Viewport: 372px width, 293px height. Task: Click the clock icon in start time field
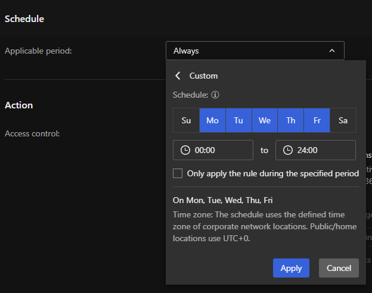point(185,150)
